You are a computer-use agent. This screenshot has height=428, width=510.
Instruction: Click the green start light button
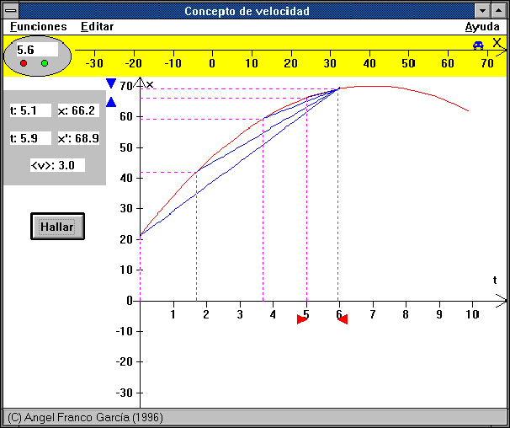(45, 63)
